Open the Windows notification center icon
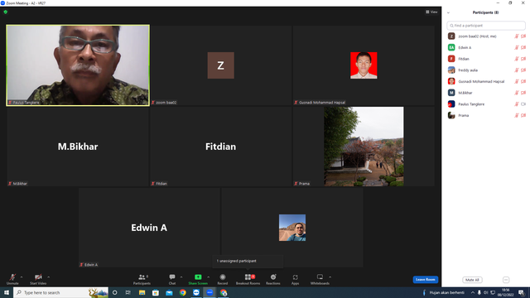Screen dimensions: 530x298 tap(522, 292)
